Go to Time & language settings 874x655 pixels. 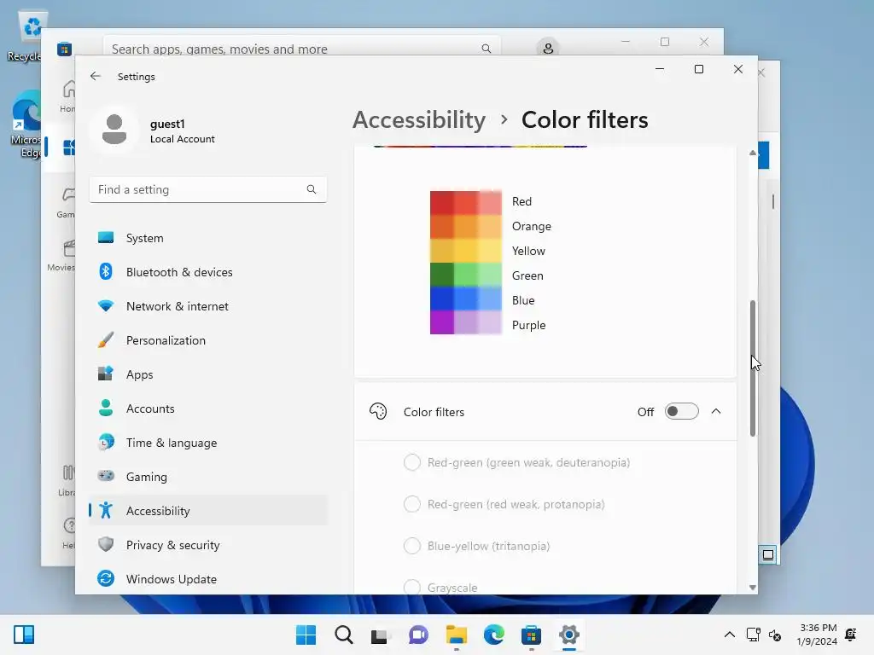pyautogui.click(x=208, y=443)
